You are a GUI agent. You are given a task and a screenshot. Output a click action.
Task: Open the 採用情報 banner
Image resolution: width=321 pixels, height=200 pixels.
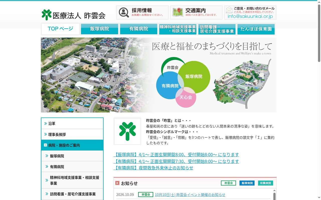(x=142, y=12)
